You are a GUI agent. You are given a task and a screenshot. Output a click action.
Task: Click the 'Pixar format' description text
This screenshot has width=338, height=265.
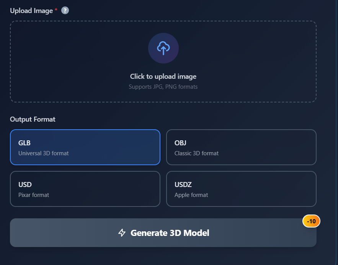(34, 195)
